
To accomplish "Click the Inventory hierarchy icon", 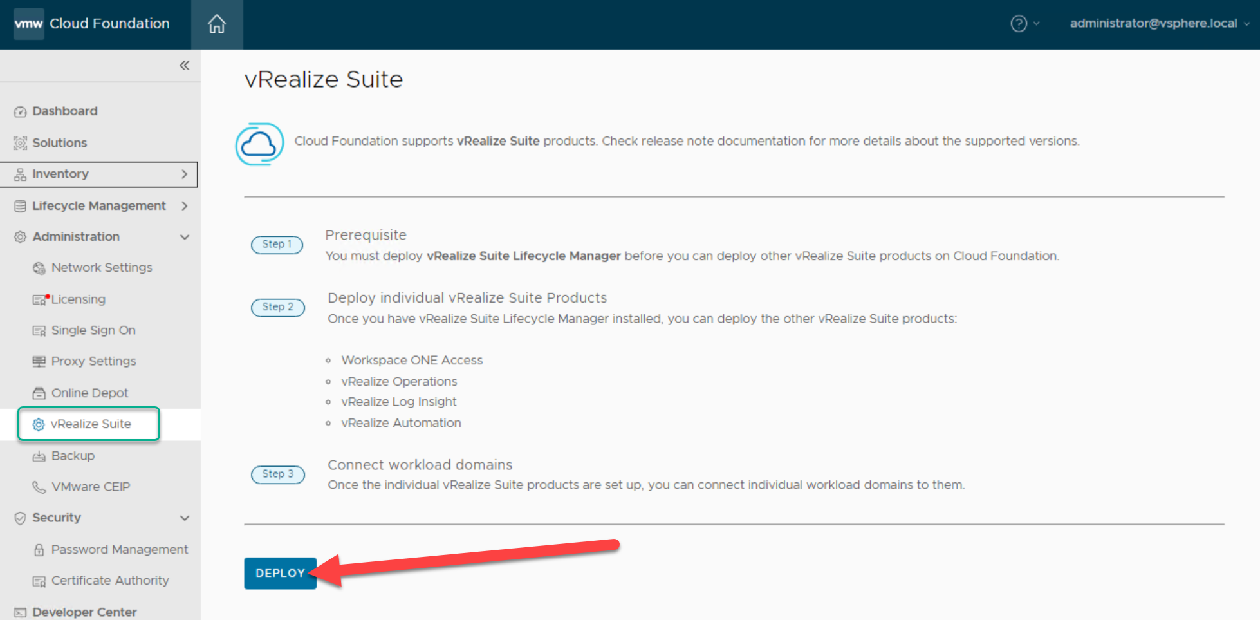I will (21, 174).
